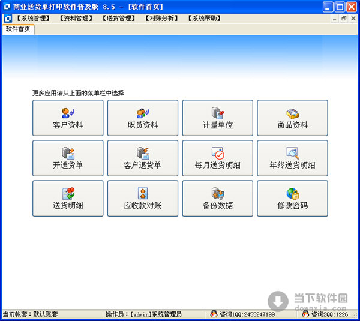Open 送货明细 delivery details
Viewport: 360px width, 321px height.
point(68,199)
